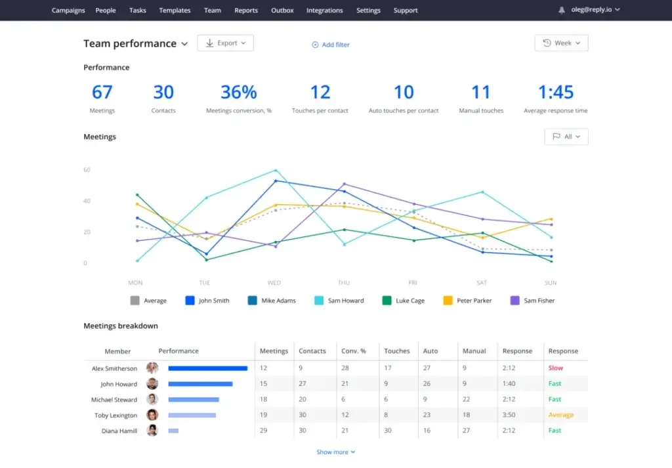Click Toby Lexington's avatar photo
Screen dimensions: 672x468
coord(152,415)
